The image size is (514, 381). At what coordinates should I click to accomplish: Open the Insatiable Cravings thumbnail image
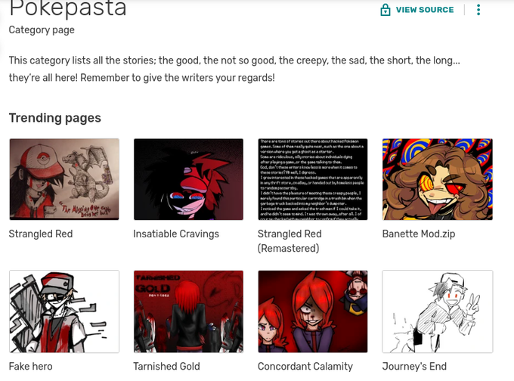click(188, 179)
